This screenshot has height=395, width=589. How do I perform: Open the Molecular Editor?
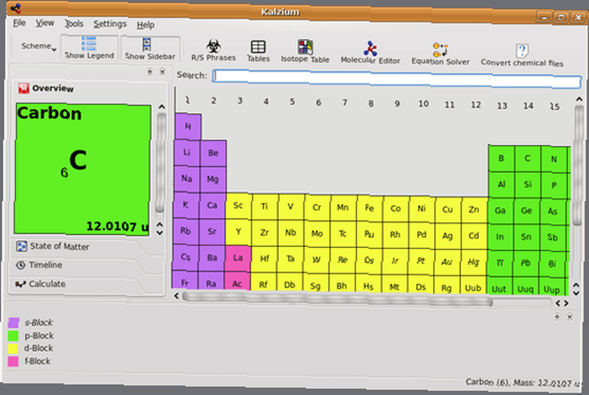coord(370,52)
